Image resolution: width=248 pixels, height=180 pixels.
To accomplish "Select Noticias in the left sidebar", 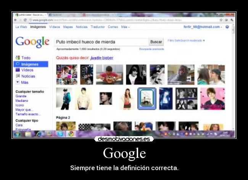I will click(x=26, y=76).
